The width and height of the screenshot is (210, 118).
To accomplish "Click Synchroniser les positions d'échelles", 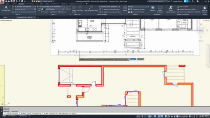I will click(189, 12).
